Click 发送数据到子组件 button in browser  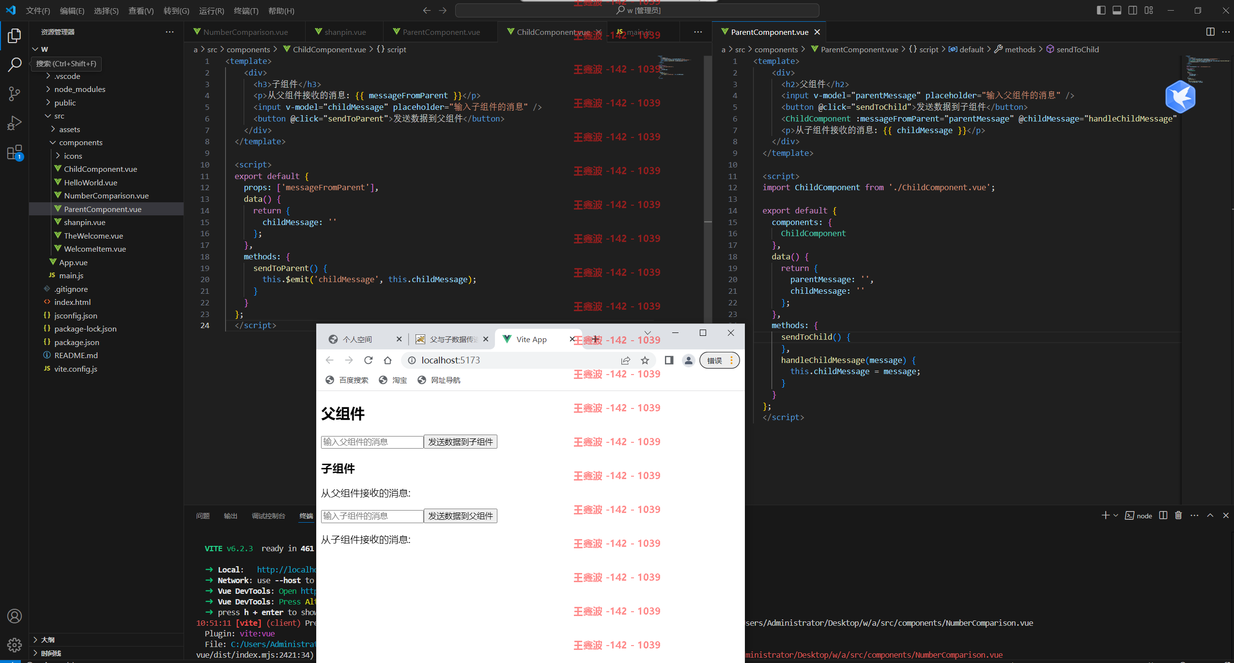(x=460, y=442)
